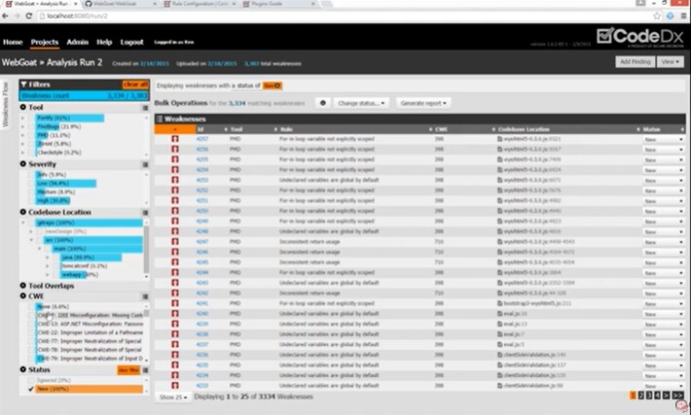This screenshot has width=691, height=415.
Task: Toggle the PMD tool filter
Action: point(44,134)
